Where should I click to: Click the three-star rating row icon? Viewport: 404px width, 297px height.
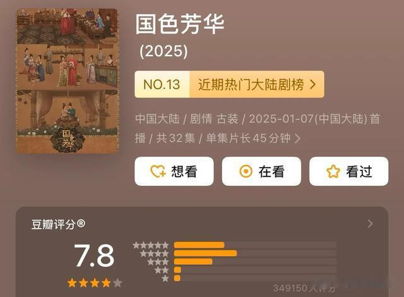click(158, 262)
